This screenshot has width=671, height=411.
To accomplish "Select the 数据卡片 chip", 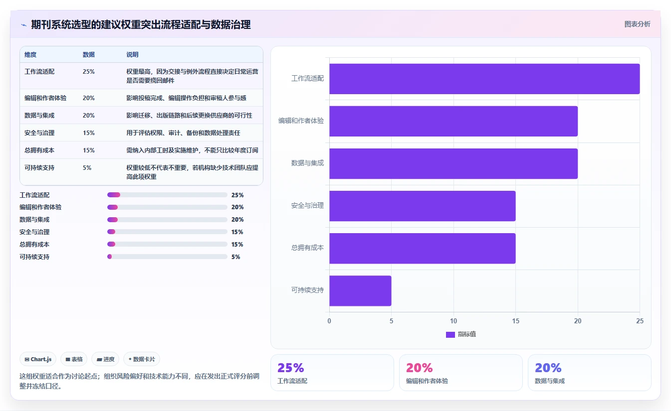I will tap(142, 359).
